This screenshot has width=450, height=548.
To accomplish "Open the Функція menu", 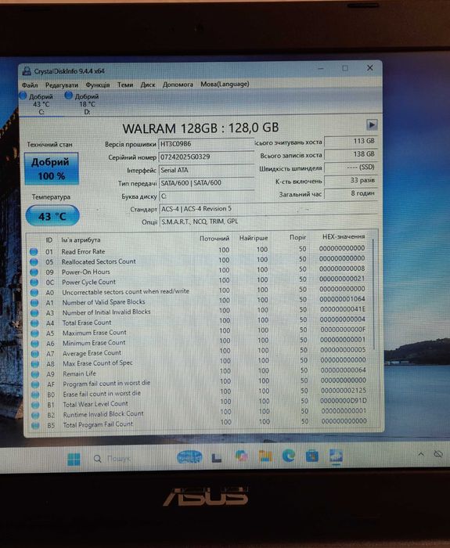I will pos(98,85).
